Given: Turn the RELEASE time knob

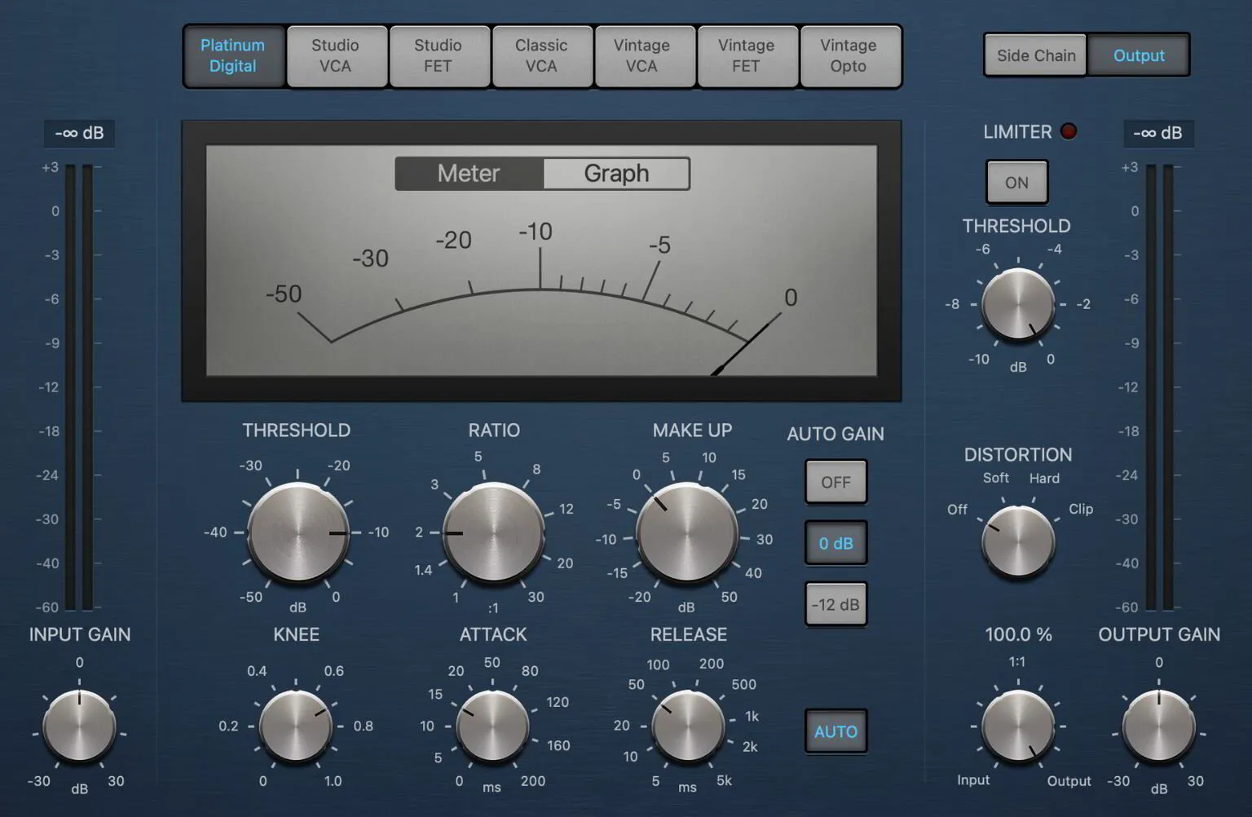Looking at the screenshot, I should 687,726.
